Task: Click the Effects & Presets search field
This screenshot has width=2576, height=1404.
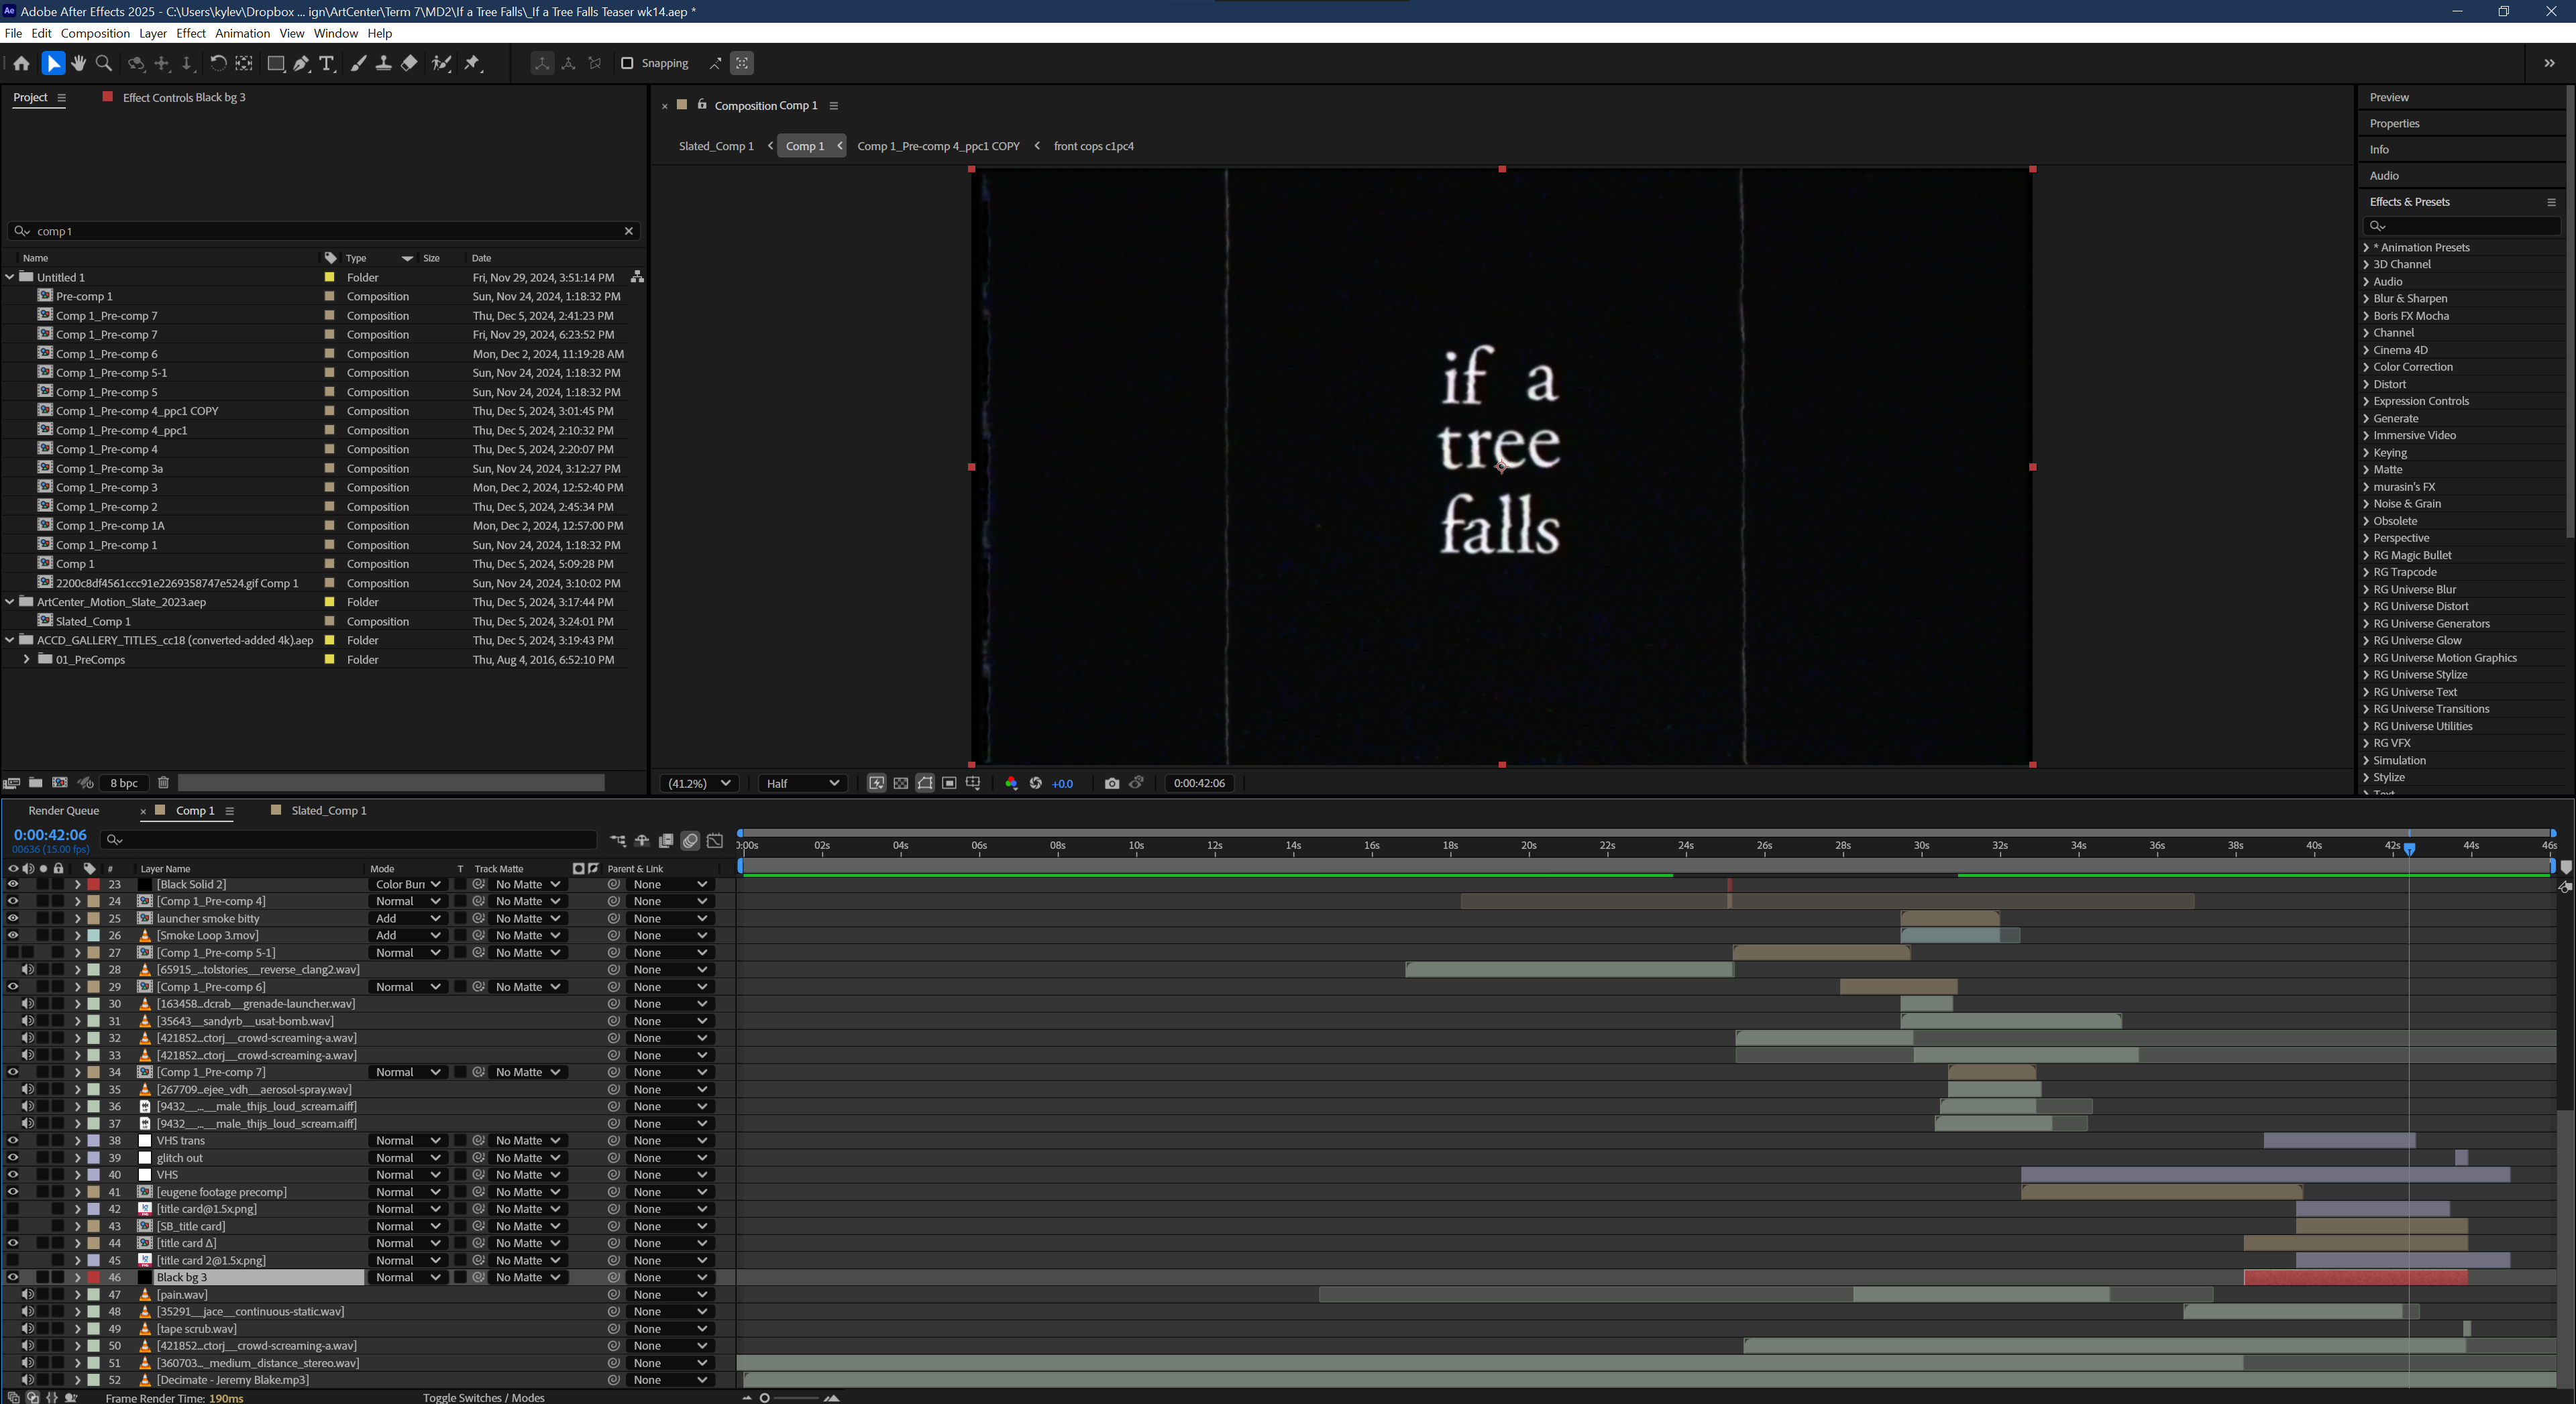Action: (x=2465, y=226)
